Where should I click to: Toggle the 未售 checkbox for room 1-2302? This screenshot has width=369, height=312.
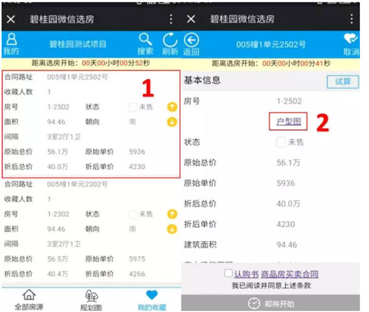133,214
